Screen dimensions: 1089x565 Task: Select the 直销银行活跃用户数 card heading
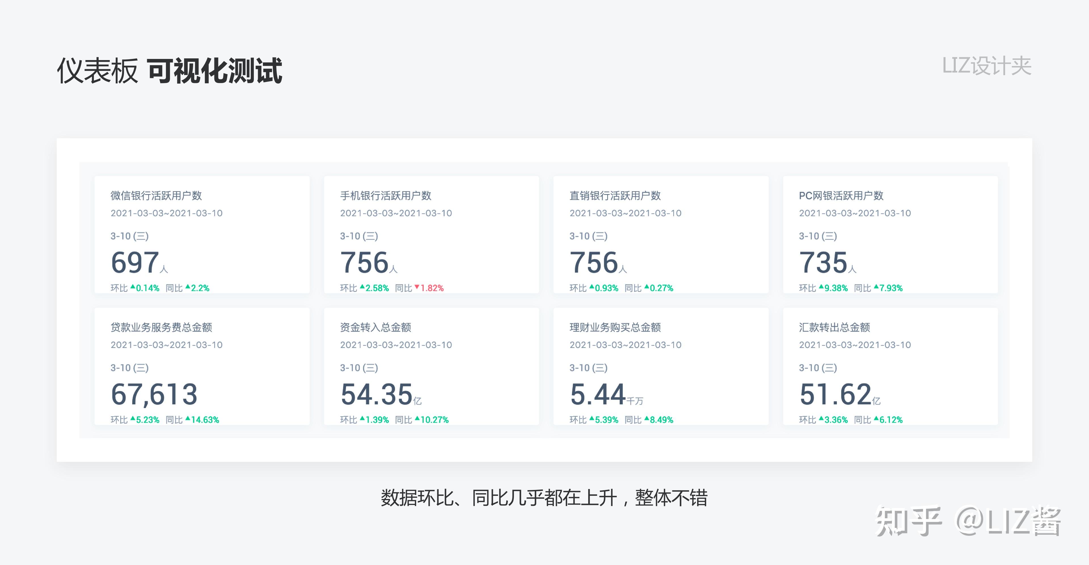click(615, 196)
